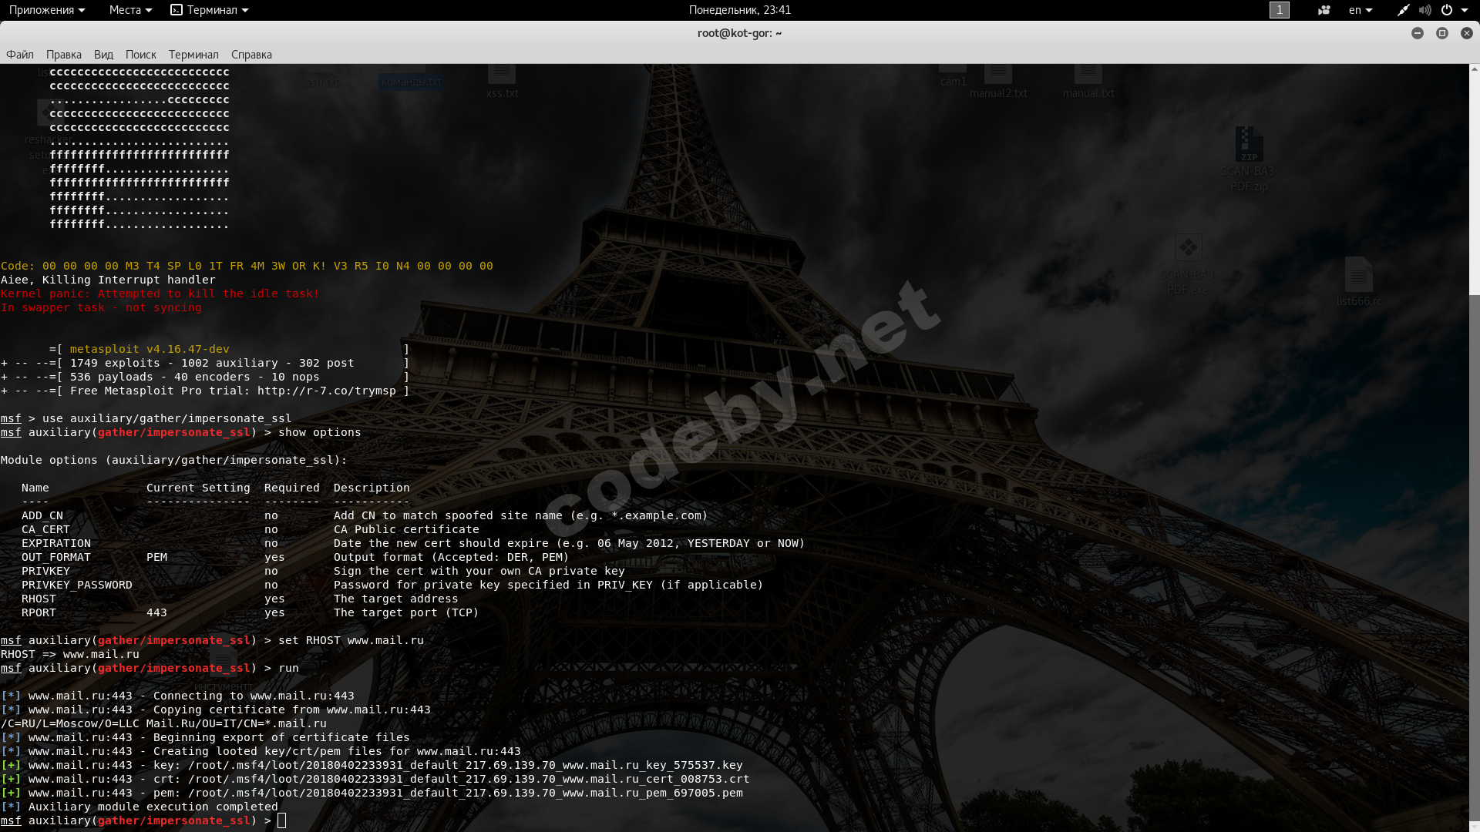Screen dimensions: 1480x832
Task: Click the volume speaker icon
Action: (x=1424, y=10)
